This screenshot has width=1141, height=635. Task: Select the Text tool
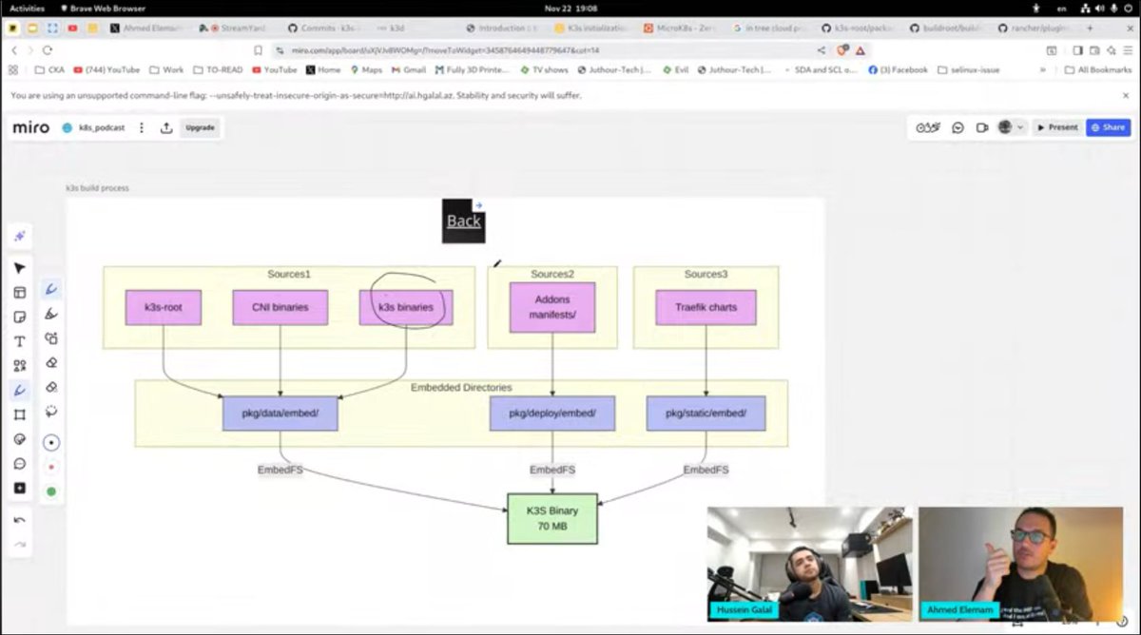(19, 341)
